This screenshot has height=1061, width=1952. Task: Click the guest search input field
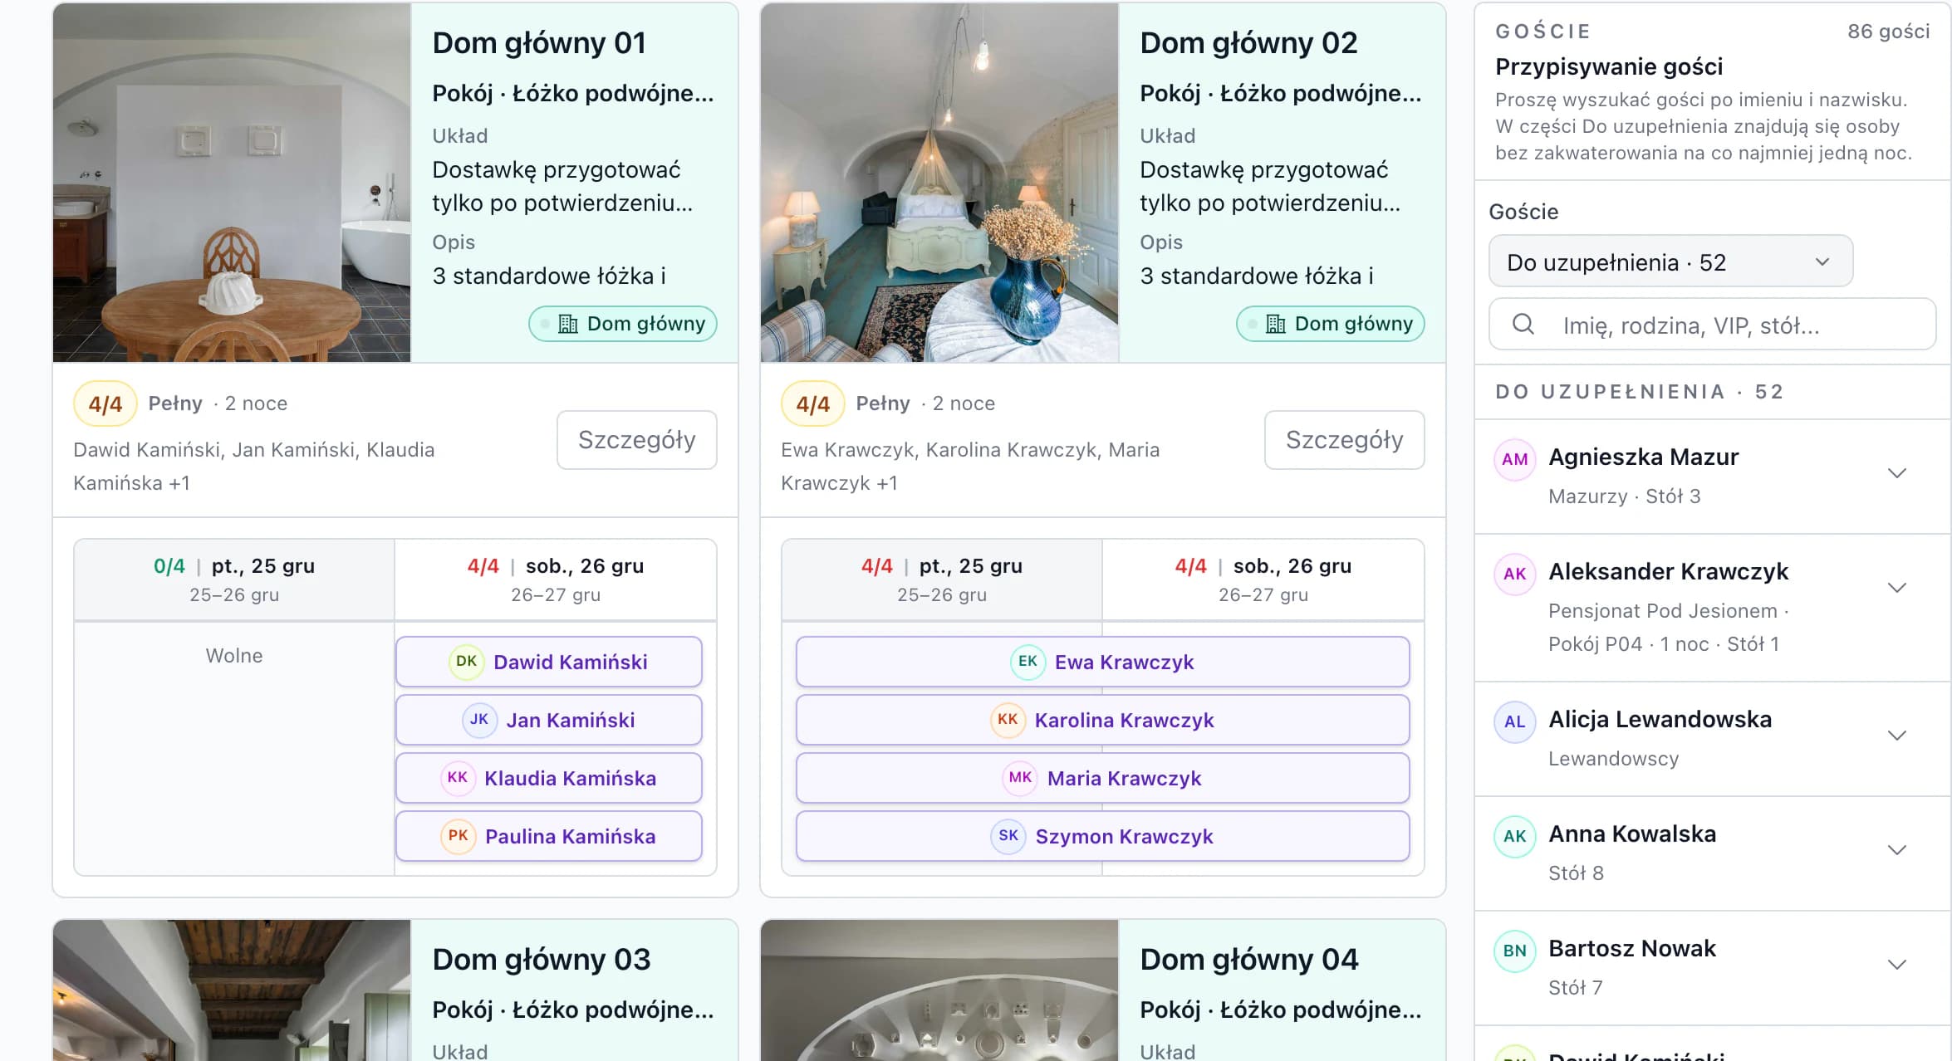click(x=1712, y=325)
